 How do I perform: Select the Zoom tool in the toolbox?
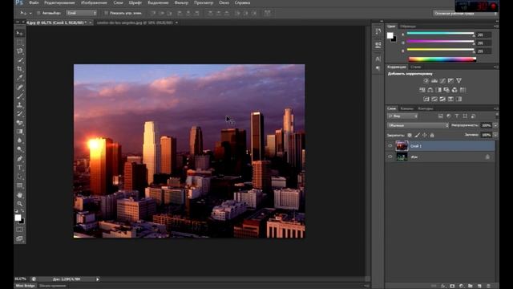[19, 204]
